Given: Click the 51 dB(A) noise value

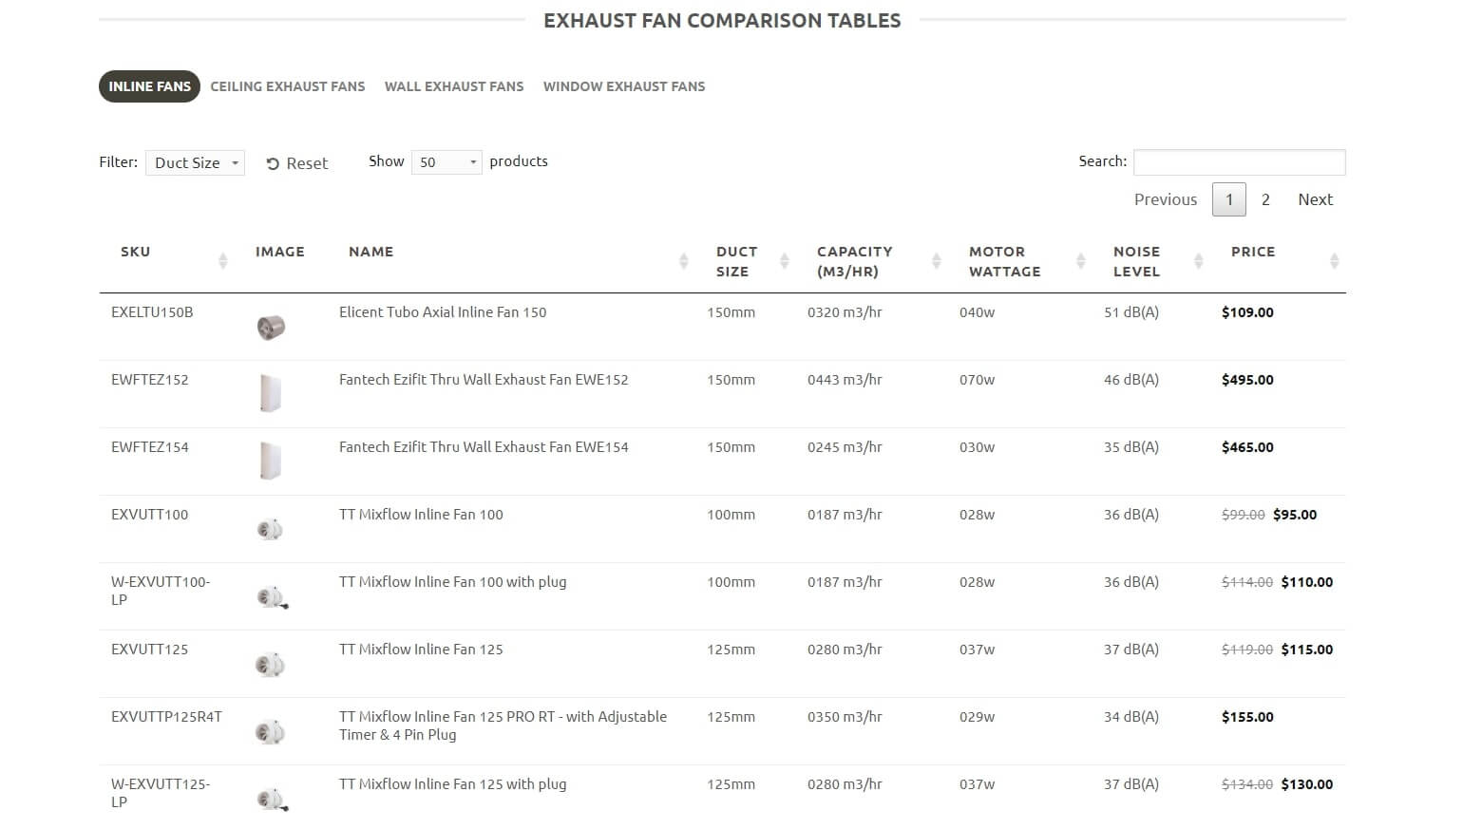Looking at the screenshot, I should pos(1131,312).
